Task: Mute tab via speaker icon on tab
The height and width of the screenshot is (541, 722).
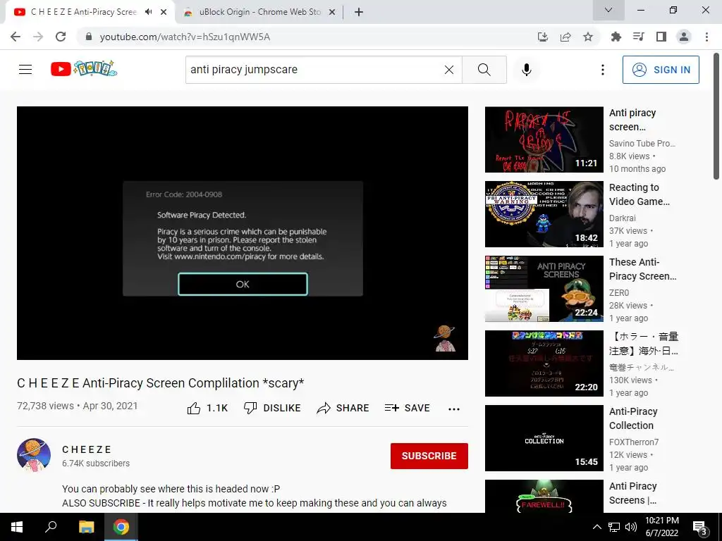Action: (x=148, y=12)
